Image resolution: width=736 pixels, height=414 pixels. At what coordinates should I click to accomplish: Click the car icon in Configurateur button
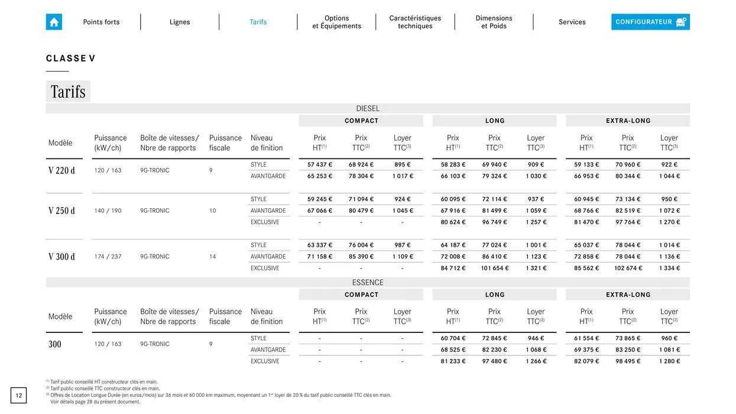(x=681, y=22)
